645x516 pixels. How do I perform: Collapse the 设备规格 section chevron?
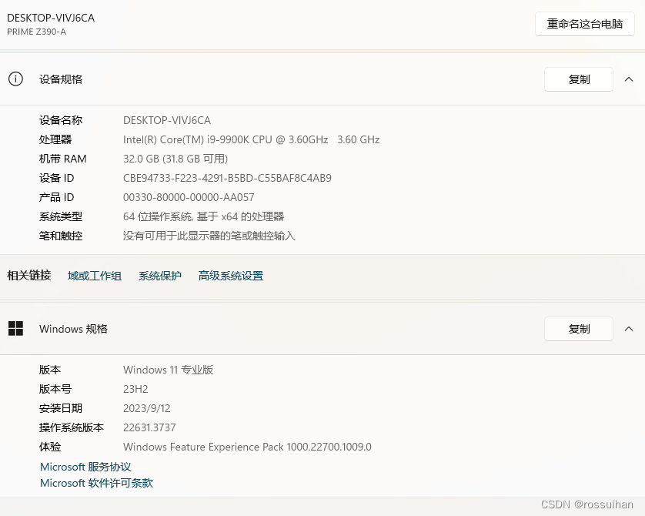click(x=629, y=79)
